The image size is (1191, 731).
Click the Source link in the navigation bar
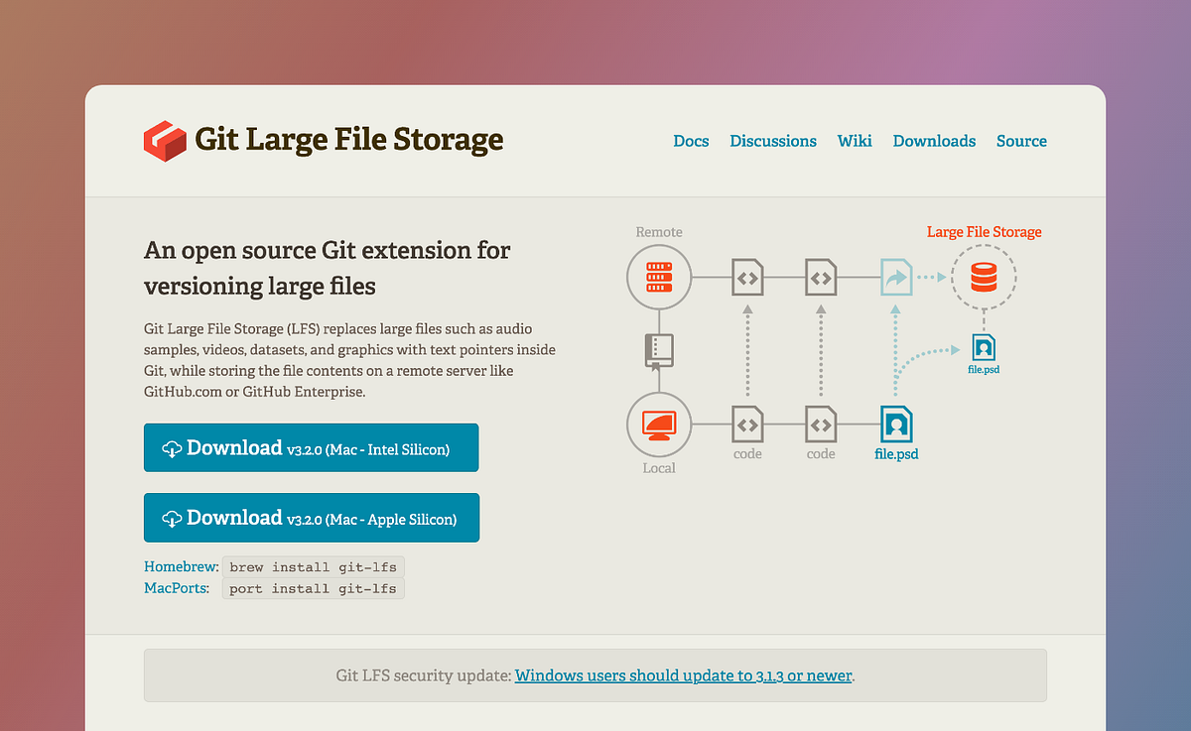click(x=1021, y=141)
